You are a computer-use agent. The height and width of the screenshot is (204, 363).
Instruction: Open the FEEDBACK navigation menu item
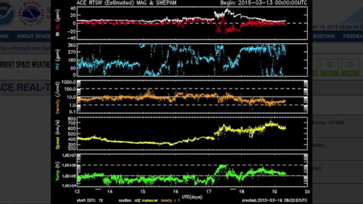tap(353, 36)
